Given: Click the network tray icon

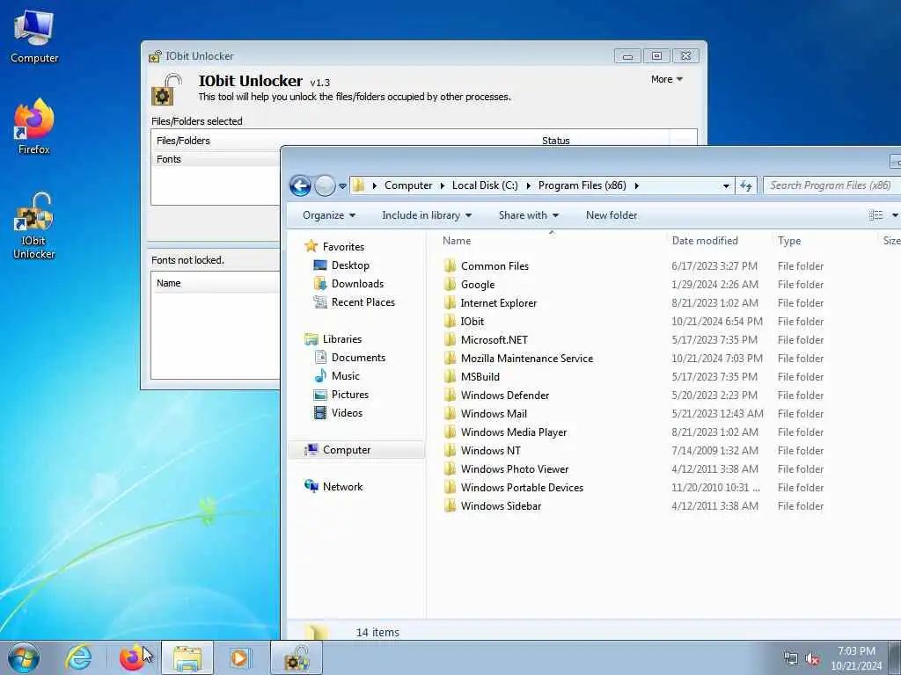Looking at the screenshot, I should [791, 659].
